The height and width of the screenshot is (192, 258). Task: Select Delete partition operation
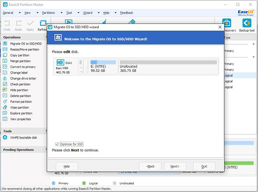(x=21, y=96)
